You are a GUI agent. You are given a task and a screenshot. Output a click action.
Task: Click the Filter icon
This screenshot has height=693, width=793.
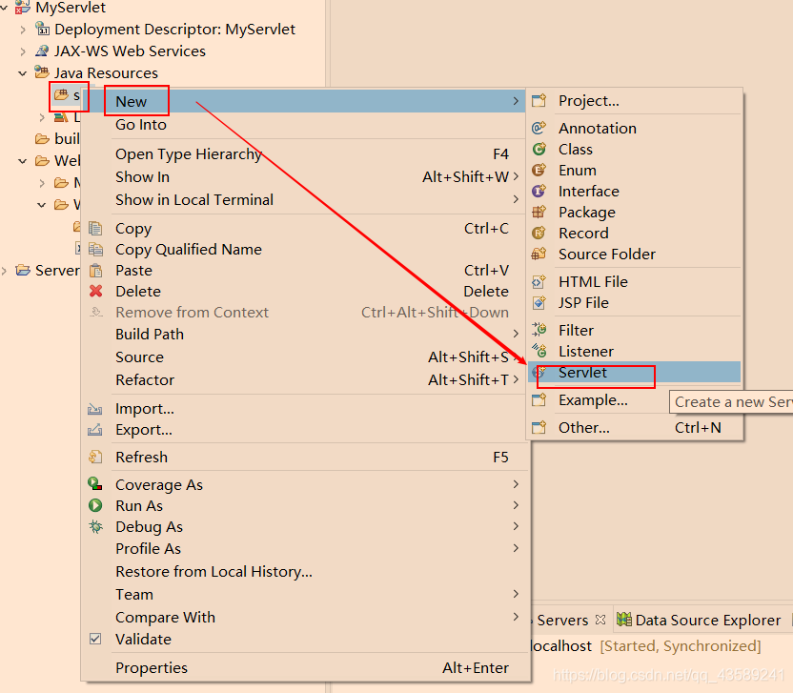pyautogui.click(x=539, y=330)
